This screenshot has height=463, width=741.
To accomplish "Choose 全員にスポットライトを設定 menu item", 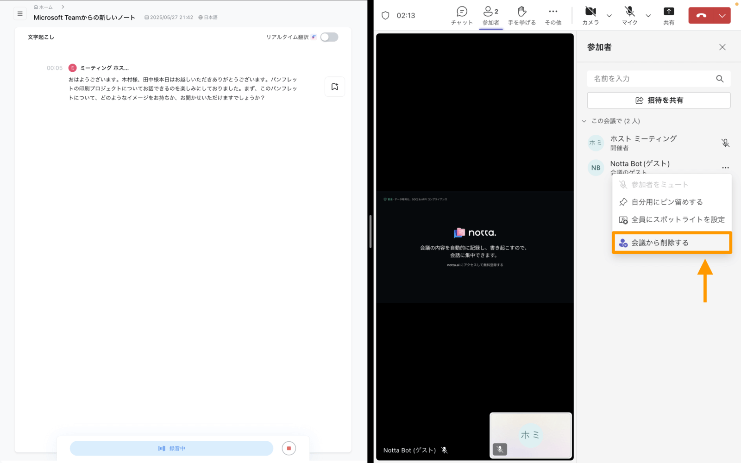I will coord(672,219).
